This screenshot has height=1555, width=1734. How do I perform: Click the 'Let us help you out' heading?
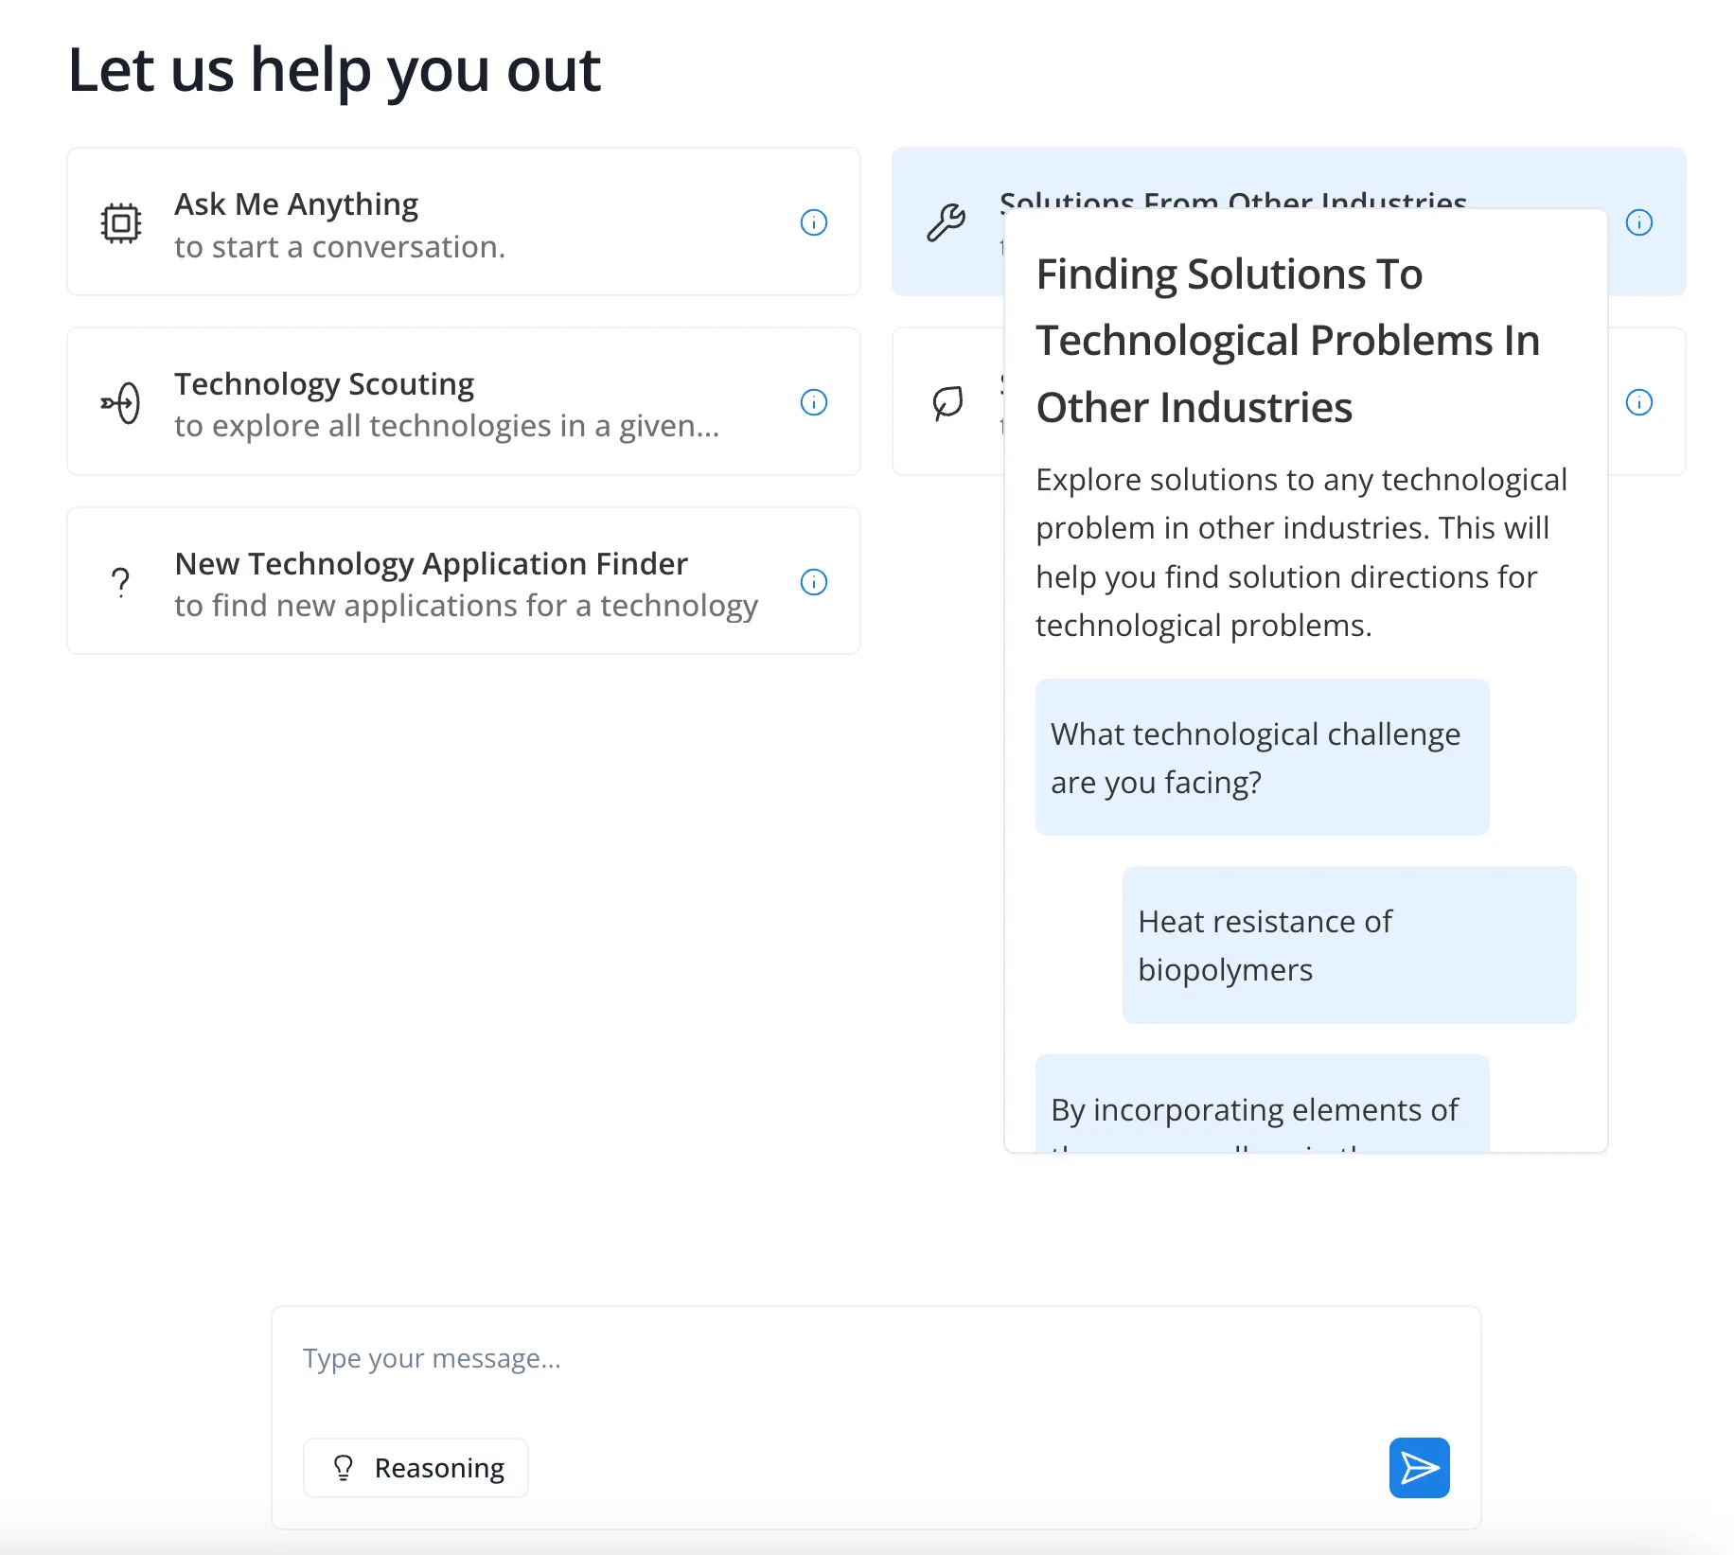point(334,71)
